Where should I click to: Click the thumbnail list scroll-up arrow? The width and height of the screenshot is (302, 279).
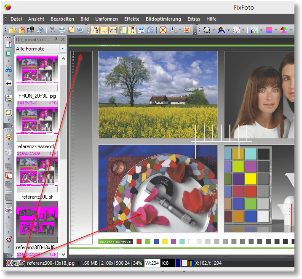click(63, 58)
